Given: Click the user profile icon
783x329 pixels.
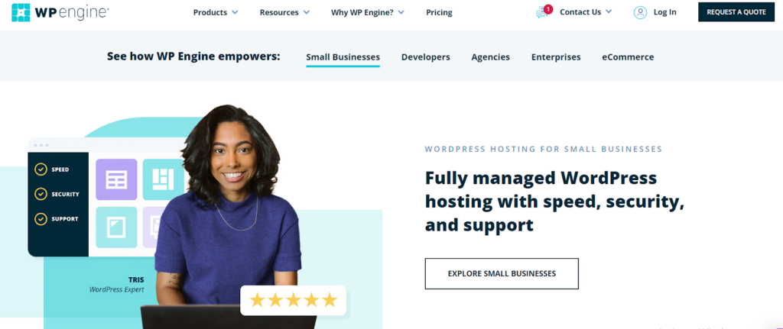Looking at the screenshot, I should click(640, 12).
